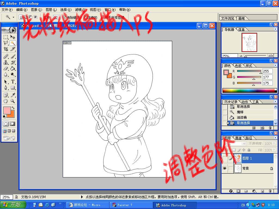Select the Zoom tool
The height and width of the screenshot is (209, 279).
pos(13,101)
